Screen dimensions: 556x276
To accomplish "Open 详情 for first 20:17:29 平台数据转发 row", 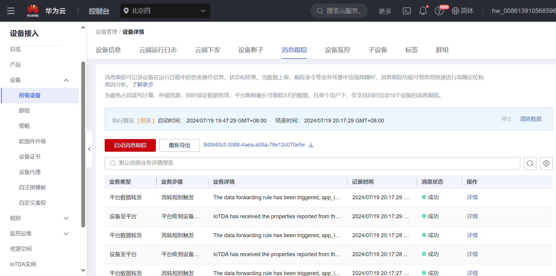I will coord(472,197).
